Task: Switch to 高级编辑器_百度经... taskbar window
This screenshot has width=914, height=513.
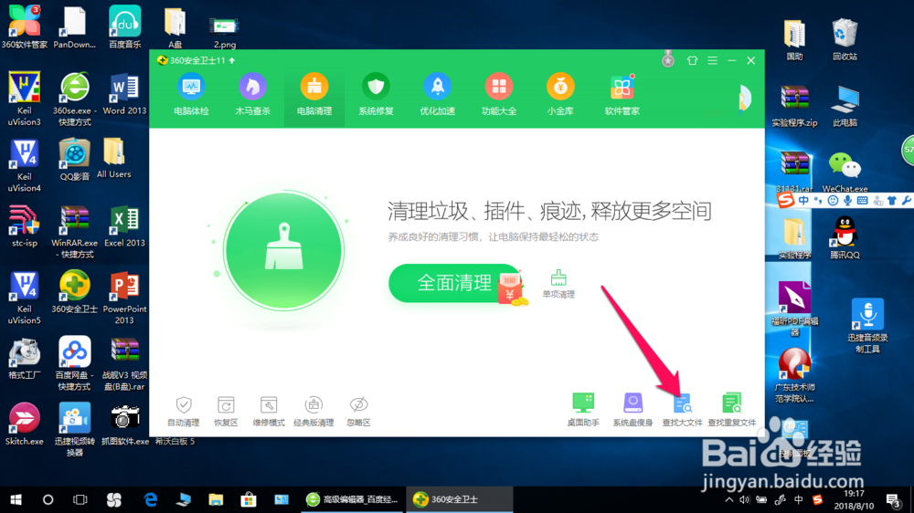Action: 352,499
